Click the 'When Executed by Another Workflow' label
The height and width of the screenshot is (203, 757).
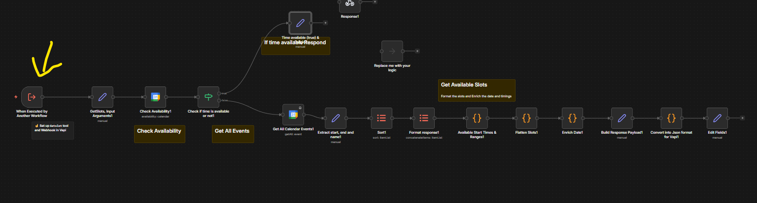[x=32, y=114]
